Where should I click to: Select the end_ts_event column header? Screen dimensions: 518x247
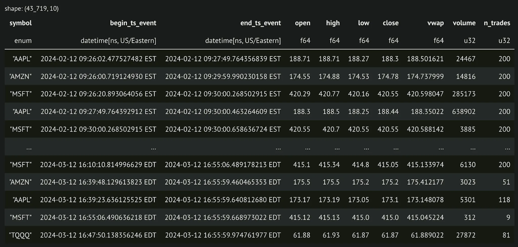click(x=261, y=23)
